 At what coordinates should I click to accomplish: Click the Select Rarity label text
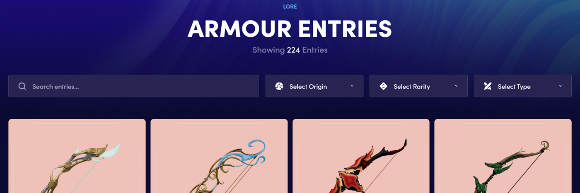412,87
